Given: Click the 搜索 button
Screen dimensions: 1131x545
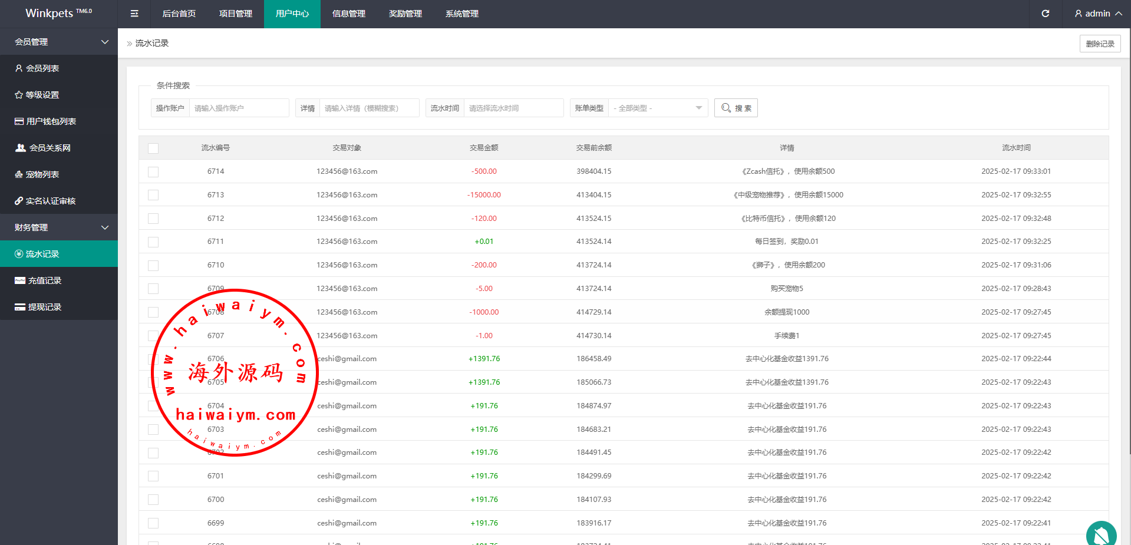Looking at the screenshot, I should coord(736,108).
